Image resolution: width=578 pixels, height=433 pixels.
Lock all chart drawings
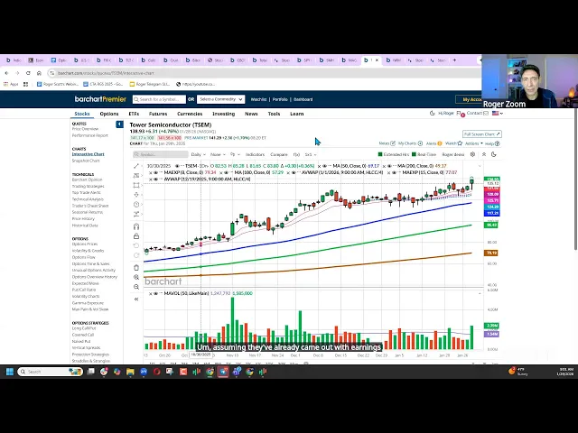pos(136,236)
